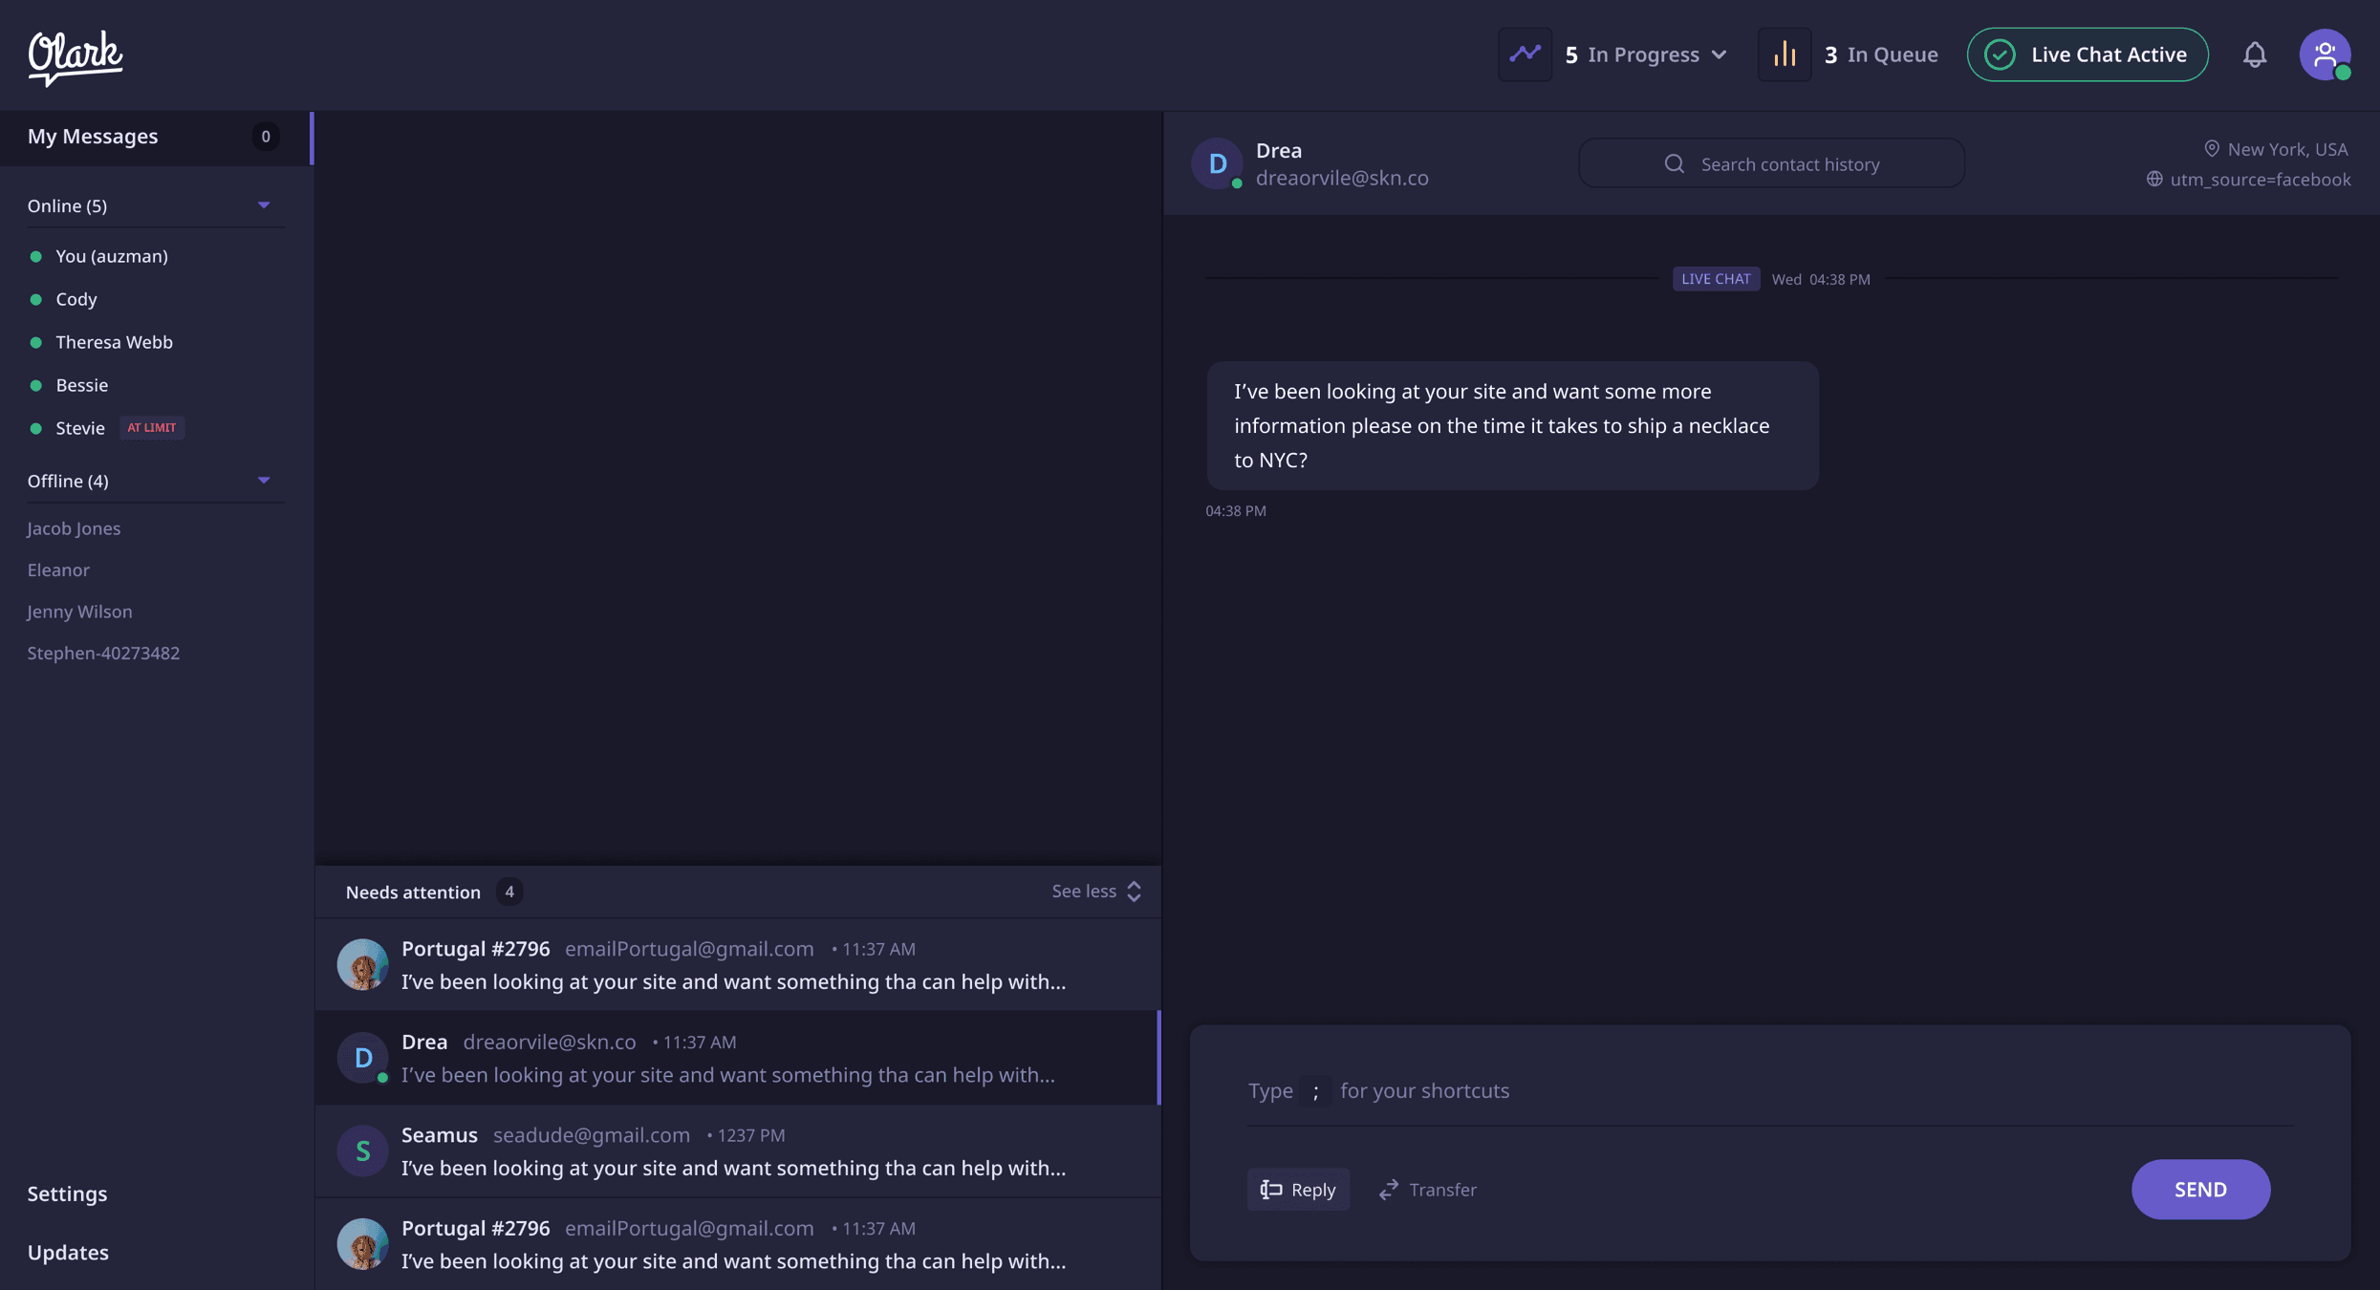Click the Reply icon in composer
This screenshot has width=2380, height=1290.
[1271, 1190]
